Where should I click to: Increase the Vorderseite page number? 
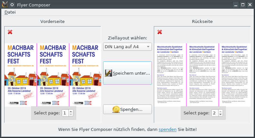tap(71, 111)
